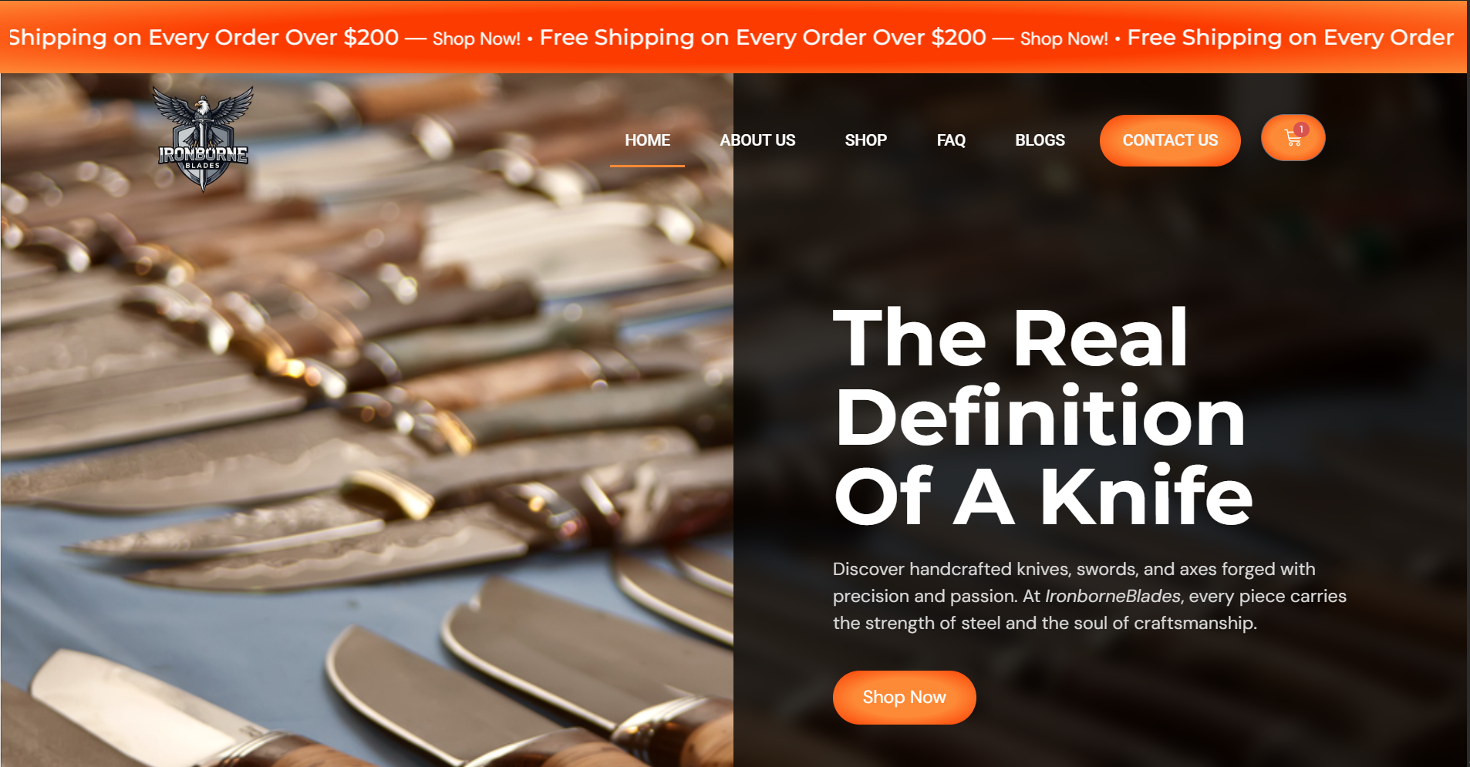Image resolution: width=1470 pixels, height=767 pixels.
Task: Click the truncated 'Free Shipping' text at banner's right end
Action: 1290,37
